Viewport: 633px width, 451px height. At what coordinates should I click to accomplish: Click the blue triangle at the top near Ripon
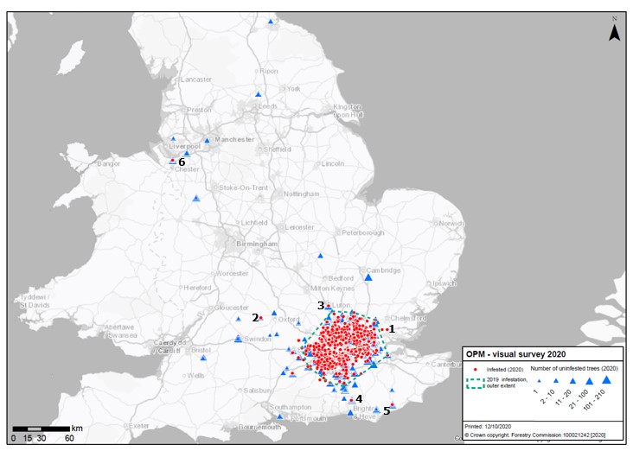(272, 22)
